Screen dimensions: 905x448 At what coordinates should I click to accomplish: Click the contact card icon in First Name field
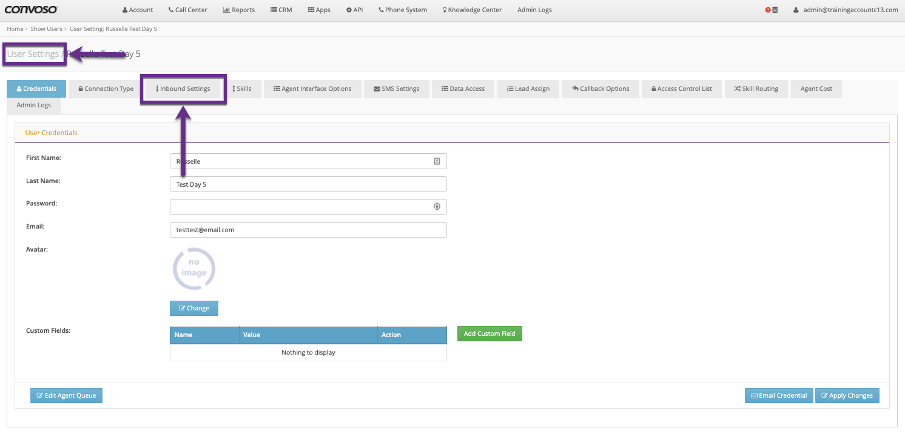(437, 161)
